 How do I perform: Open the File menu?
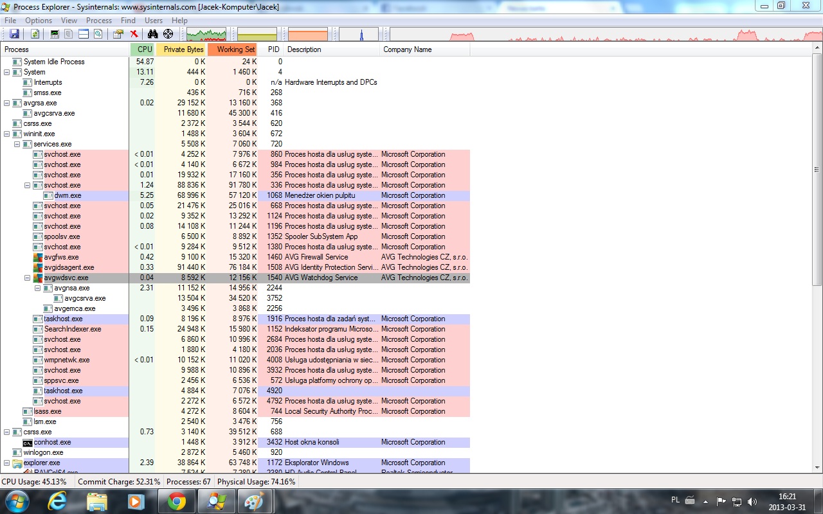click(x=10, y=21)
